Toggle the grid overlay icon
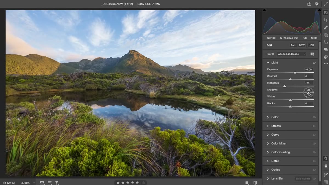Viewport: 329px width, 185px height. tap(326, 182)
